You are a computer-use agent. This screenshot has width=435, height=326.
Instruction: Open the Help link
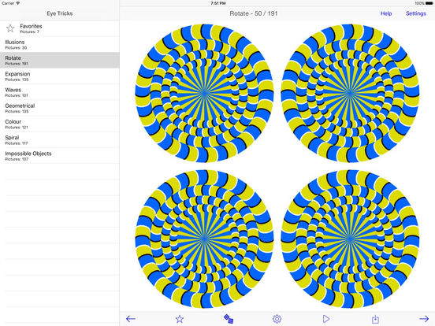click(x=386, y=13)
